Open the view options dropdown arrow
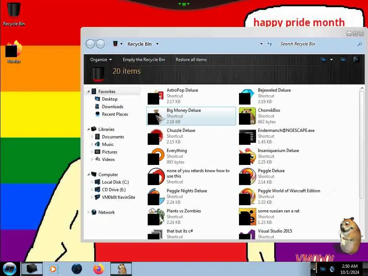The width and height of the screenshot is (368, 276). coord(331,60)
